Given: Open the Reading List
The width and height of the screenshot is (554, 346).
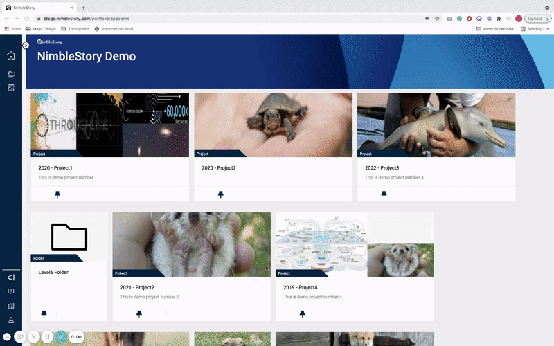Looking at the screenshot, I should [x=537, y=29].
